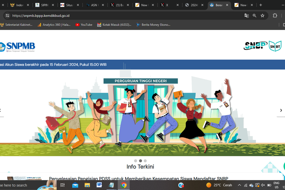Open the YouTube bookmark
285x190 pixels.
click(x=84, y=25)
